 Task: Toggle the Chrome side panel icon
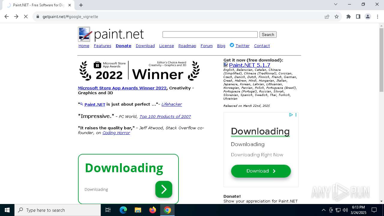point(358,16)
